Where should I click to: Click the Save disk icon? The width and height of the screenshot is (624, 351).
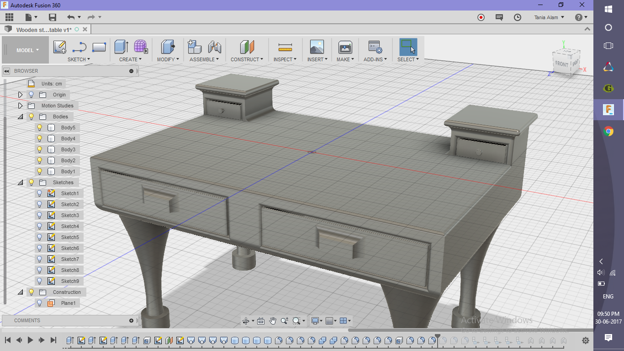pos(53,17)
